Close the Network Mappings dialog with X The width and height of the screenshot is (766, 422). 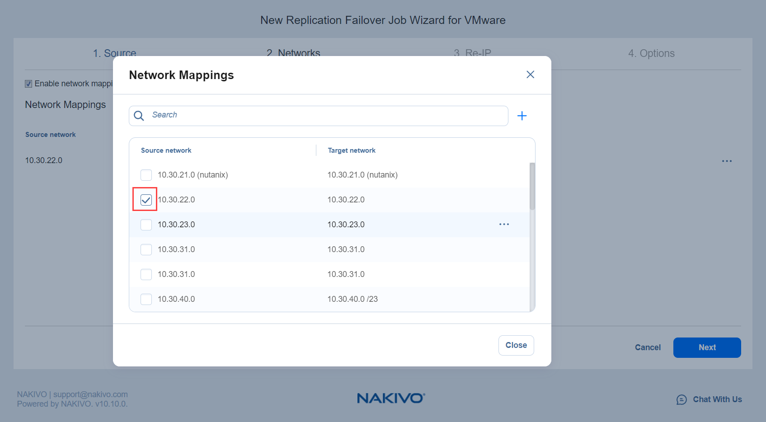530,75
